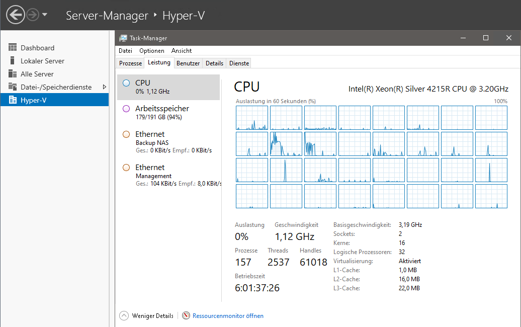
Task: Click the blue CPU circle icon
Action: 126,83
